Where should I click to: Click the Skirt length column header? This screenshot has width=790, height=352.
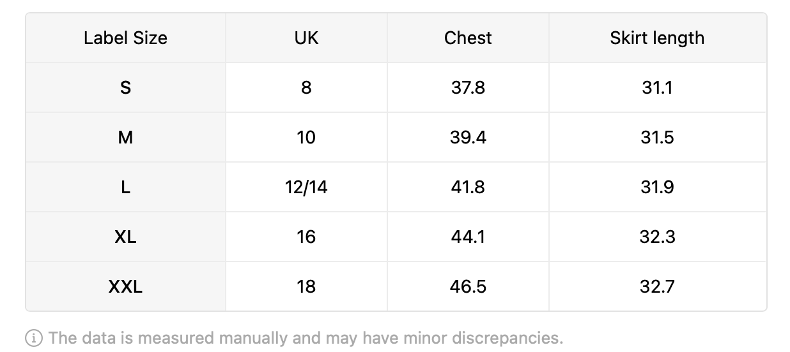(x=657, y=38)
